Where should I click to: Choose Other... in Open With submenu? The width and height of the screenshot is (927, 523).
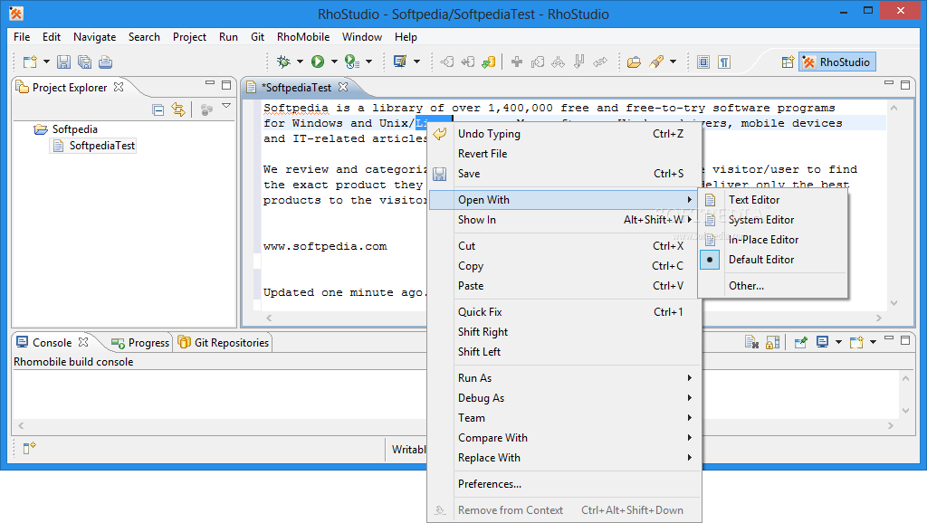(x=773, y=286)
